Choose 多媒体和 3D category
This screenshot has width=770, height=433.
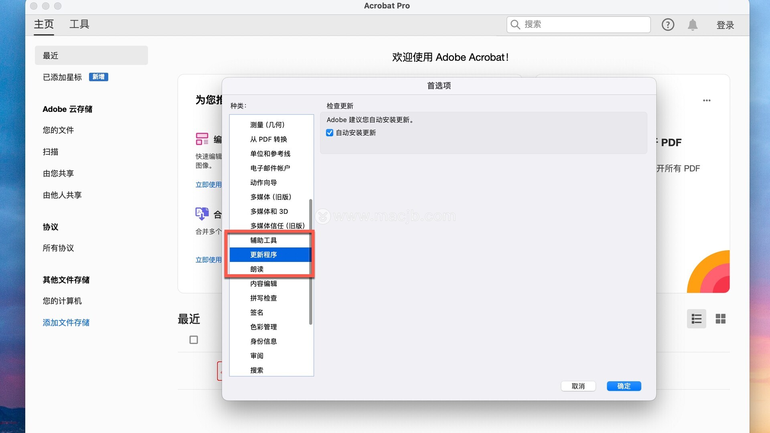(x=269, y=211)
